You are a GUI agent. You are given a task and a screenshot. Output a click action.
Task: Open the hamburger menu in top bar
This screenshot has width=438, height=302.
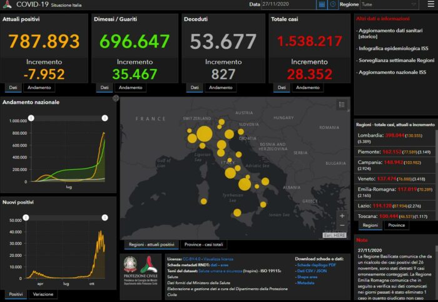[430, 4]
